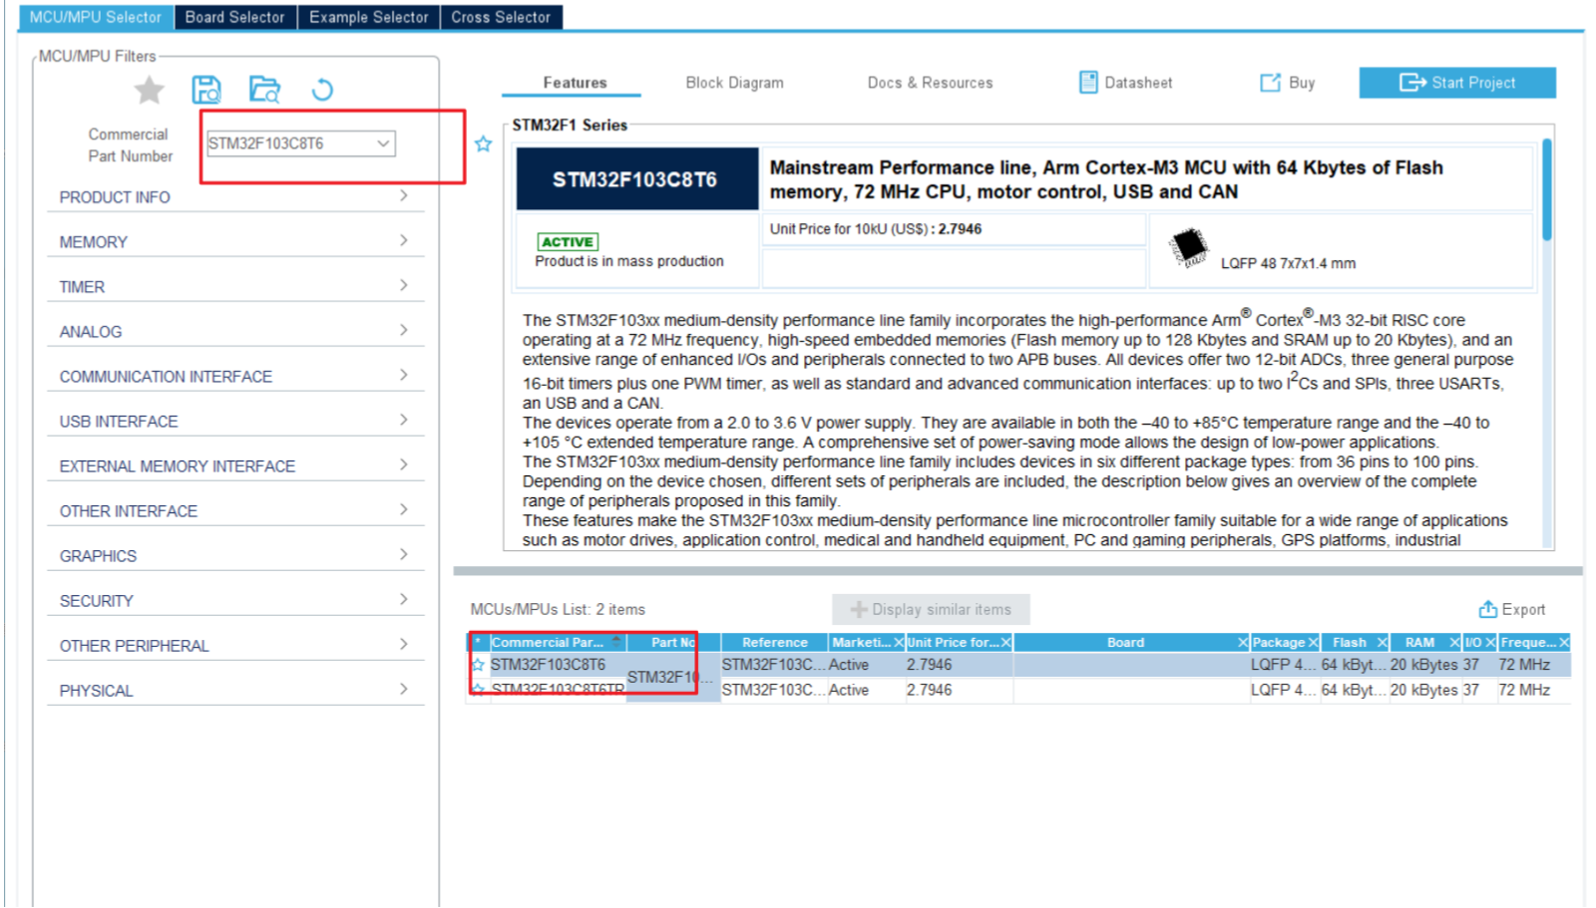Expand the PHYSICAL filter section
This screenshot has height=908, width=1596.
click(x=235, y=690)
